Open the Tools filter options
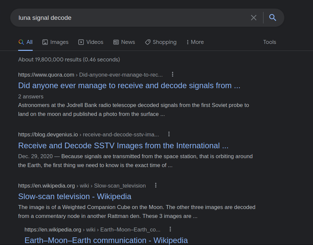This screenshot has height=245, width=313. coord(269,42)
